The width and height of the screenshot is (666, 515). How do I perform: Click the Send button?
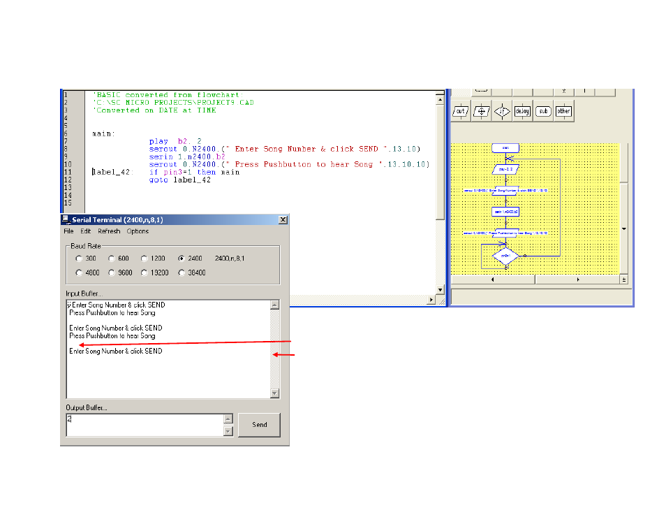click(x=259, y=425)
